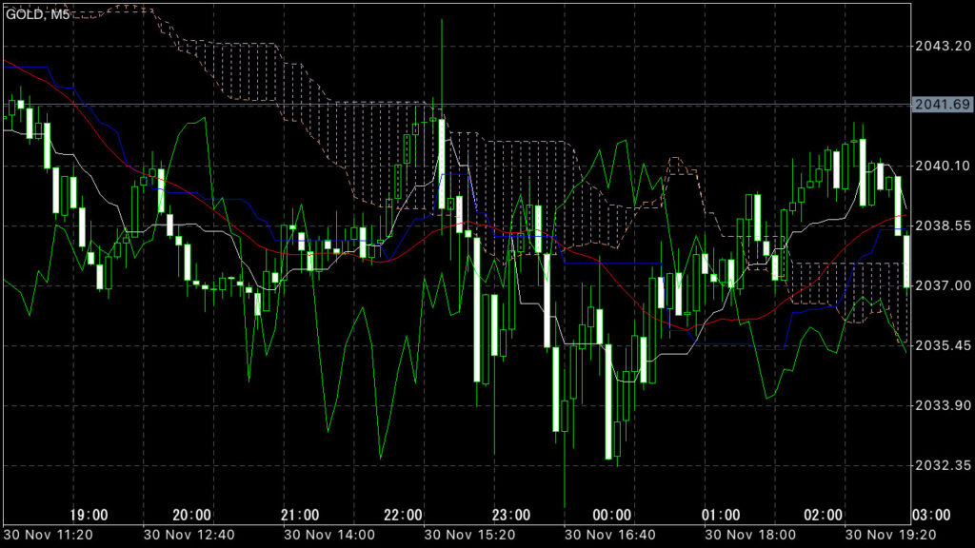This screenshot has width=975, height=548.
Task: Click the 30 Nov 14:00 date label
Action: 329,538
